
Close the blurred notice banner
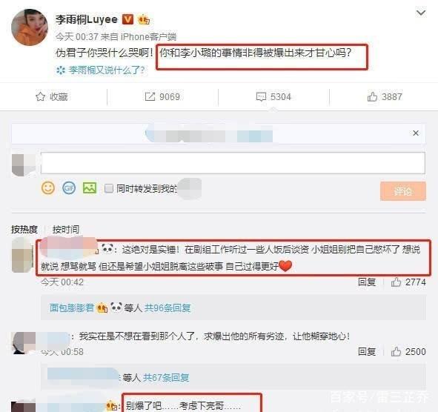click(416, 133)
